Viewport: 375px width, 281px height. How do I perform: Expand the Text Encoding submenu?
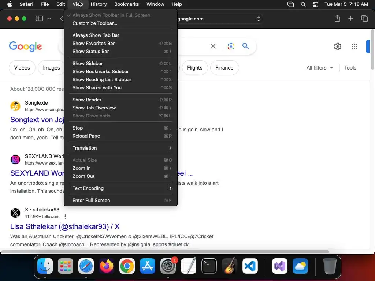coord(120,188)
